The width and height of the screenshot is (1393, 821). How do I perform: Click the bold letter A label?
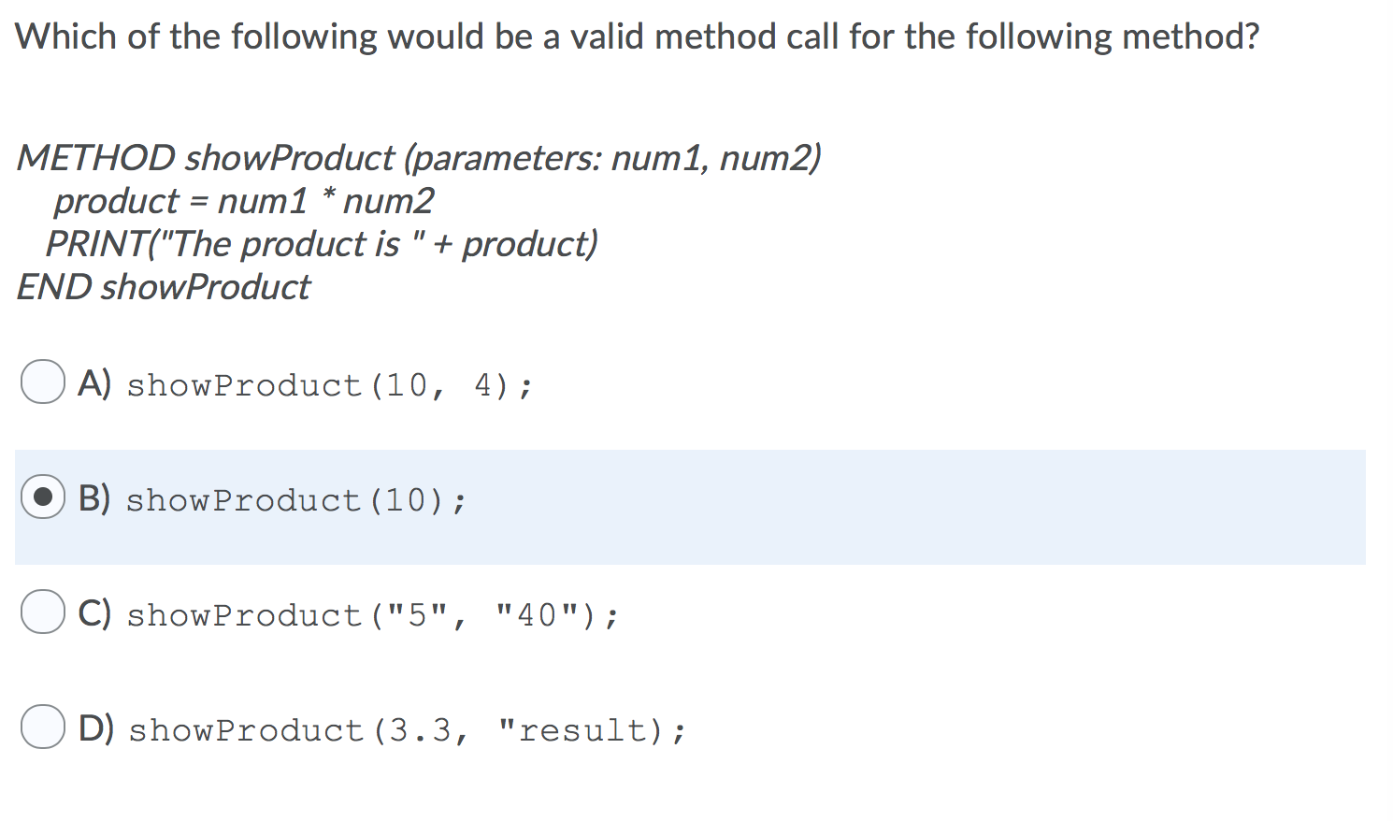pyautogui.click(x=93, y=382)
